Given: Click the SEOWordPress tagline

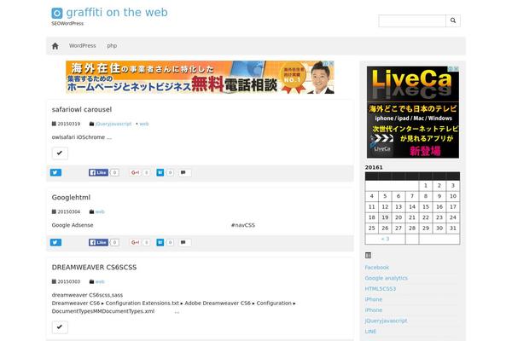Looking at the screenshot, I should [x=67, y=24].
